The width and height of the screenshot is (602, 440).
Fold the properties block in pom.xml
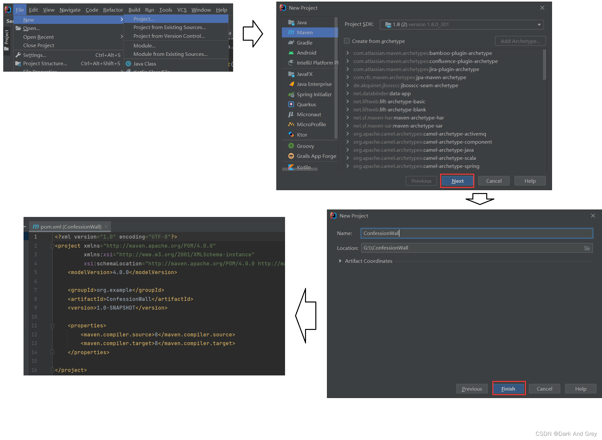coord(52,326)
